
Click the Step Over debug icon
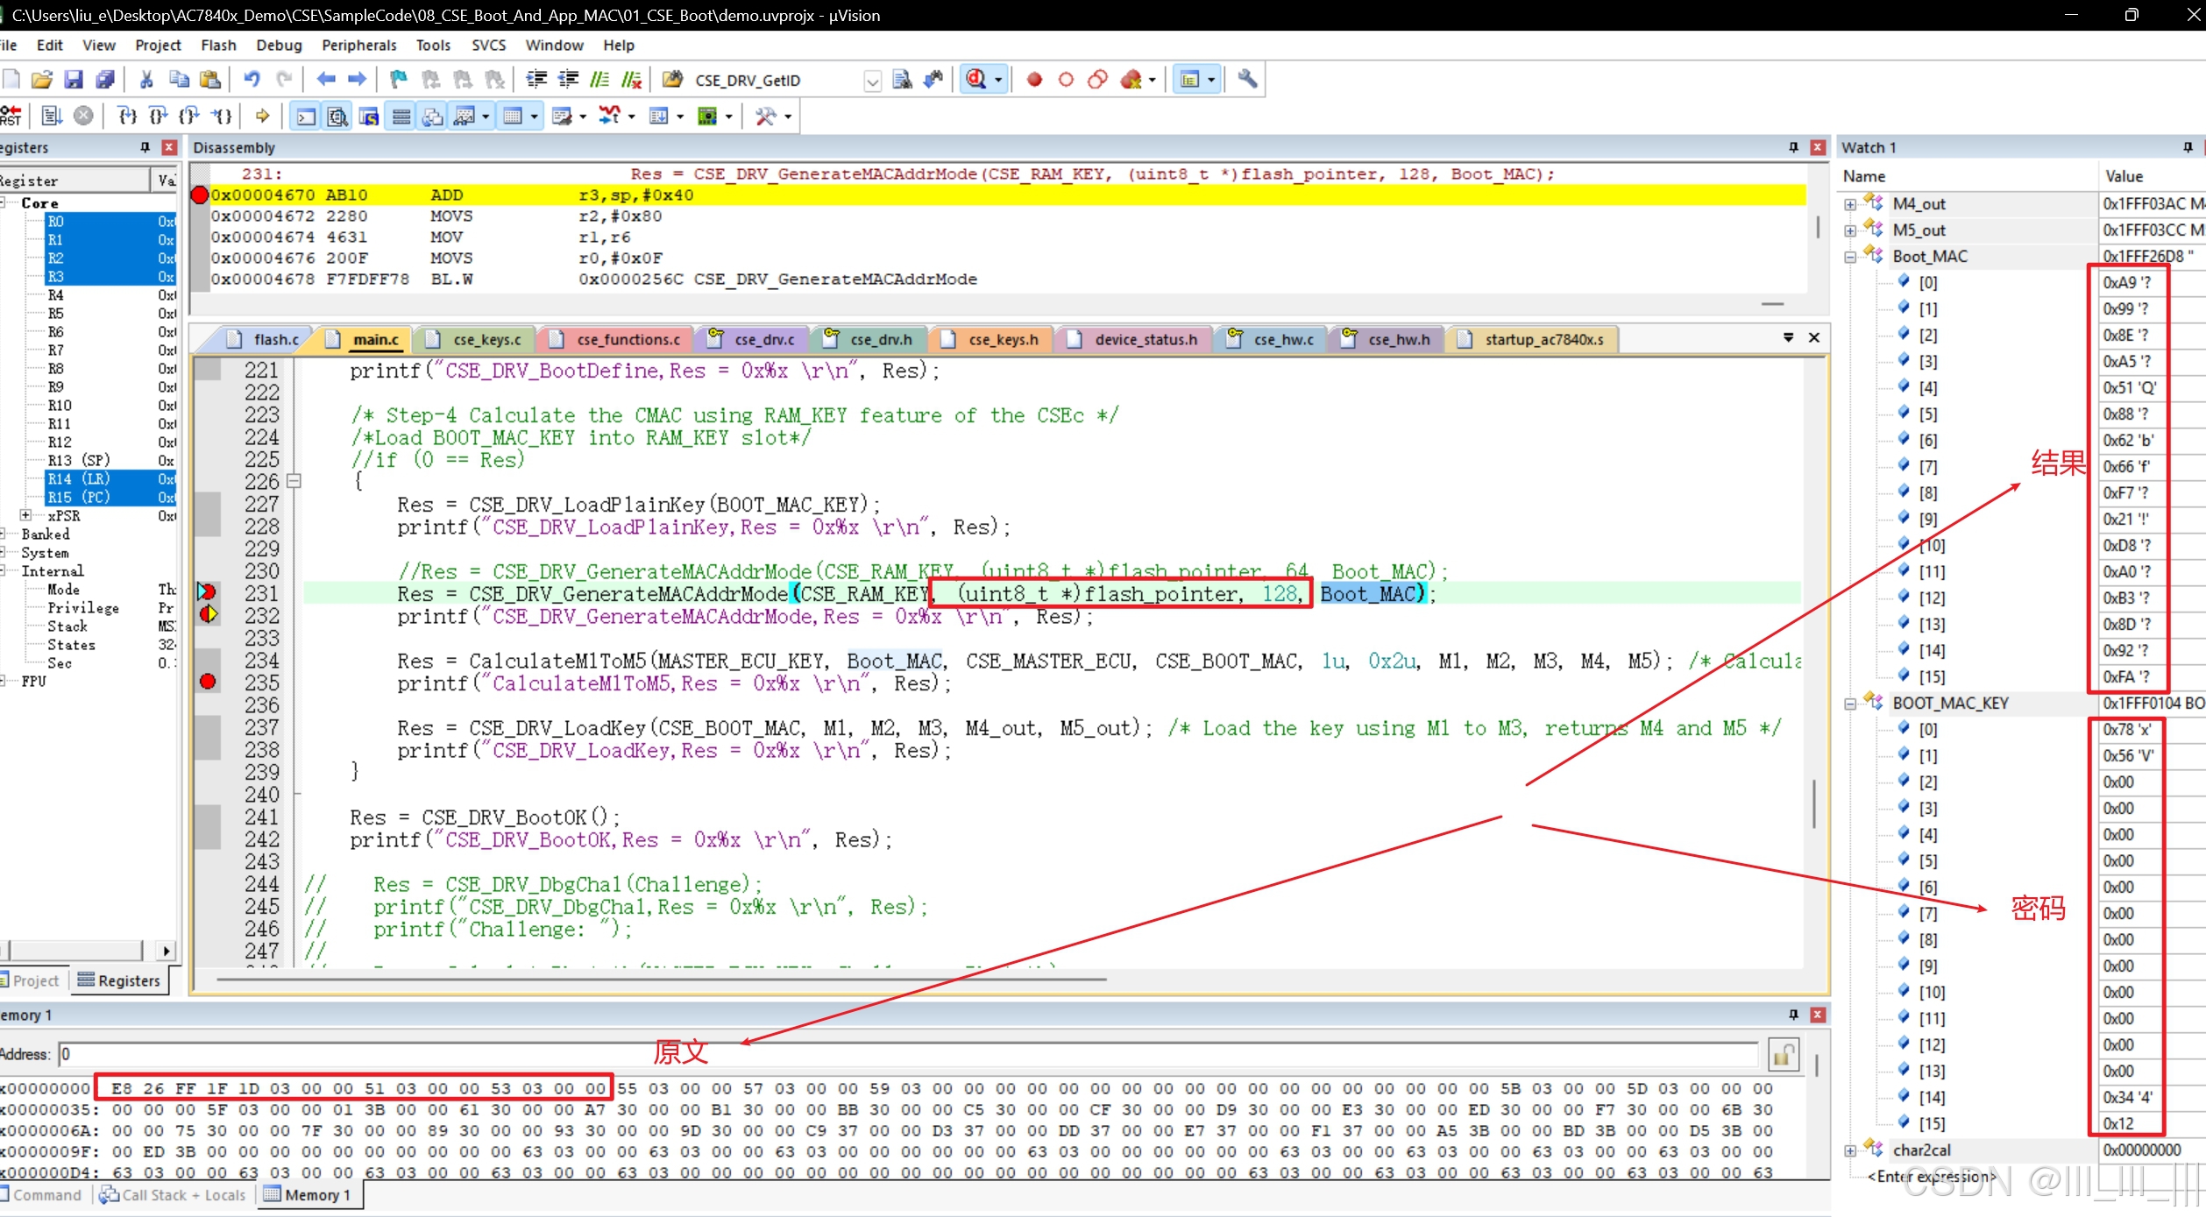159,116
